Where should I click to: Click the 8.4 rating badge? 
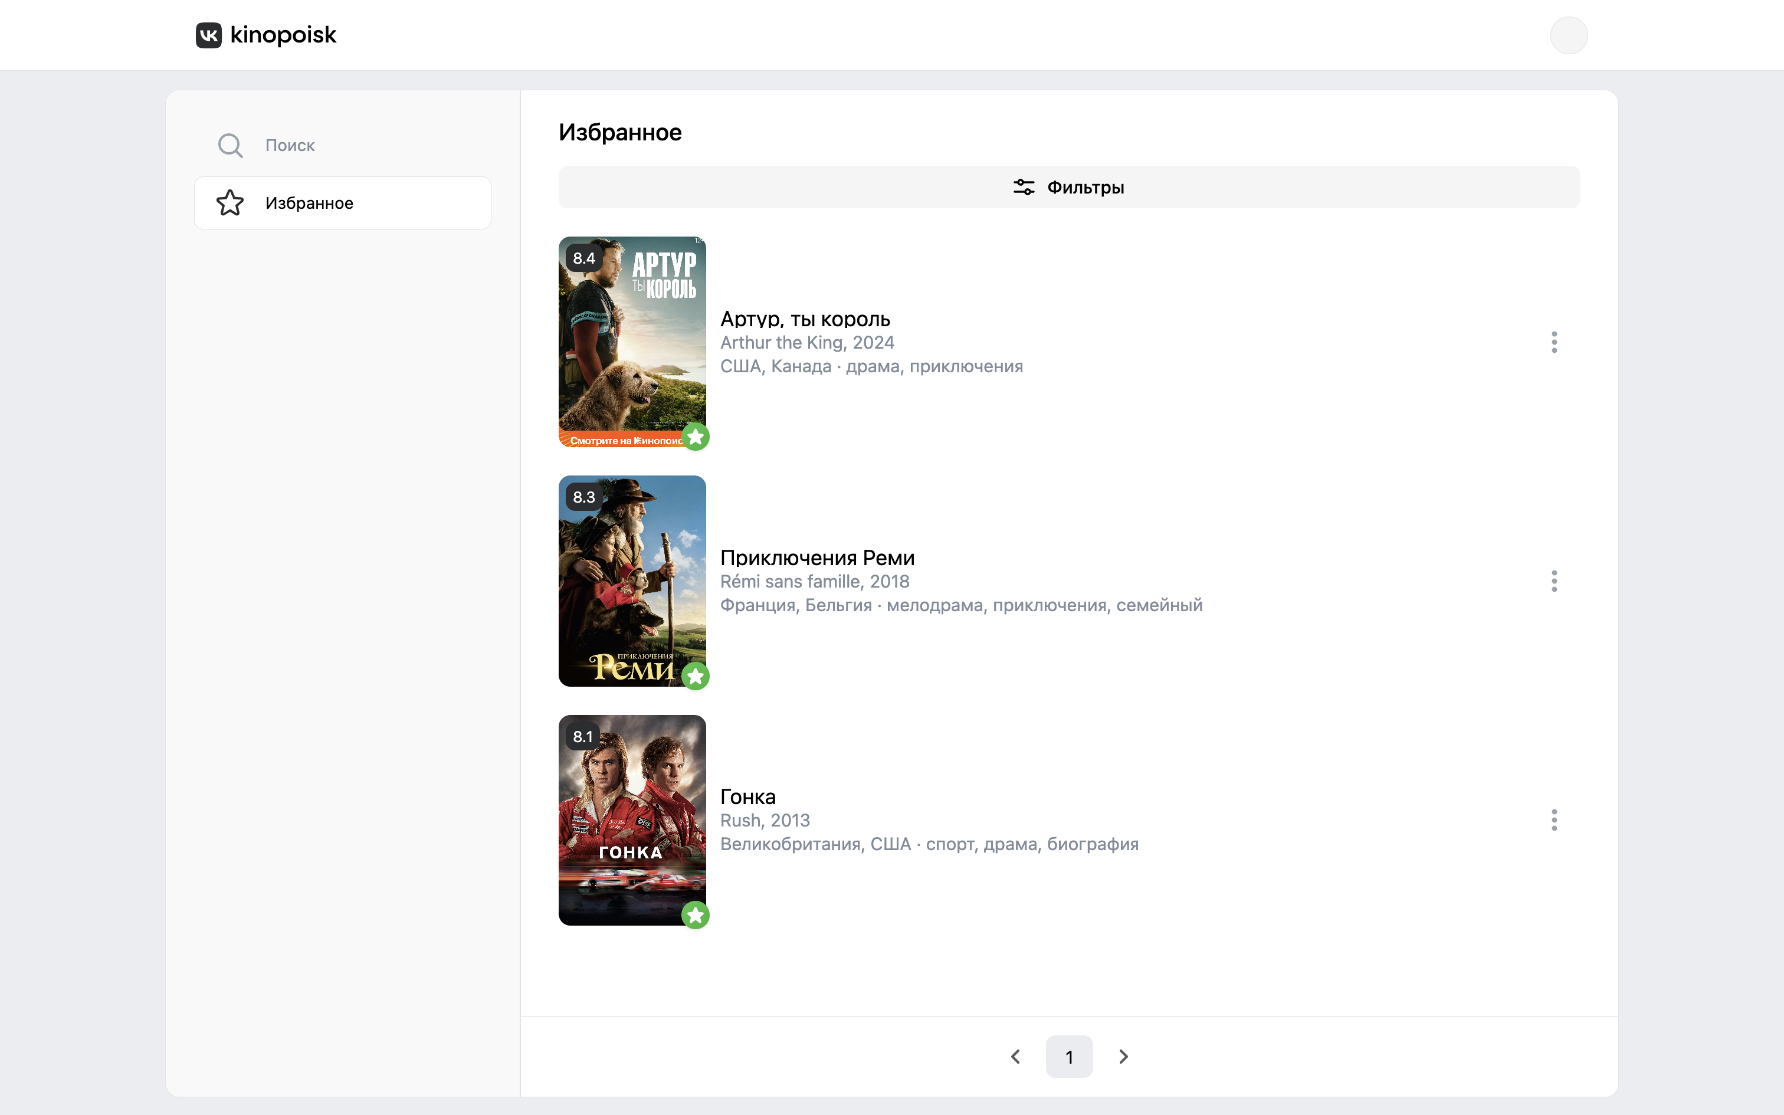(x=584, y=258)
